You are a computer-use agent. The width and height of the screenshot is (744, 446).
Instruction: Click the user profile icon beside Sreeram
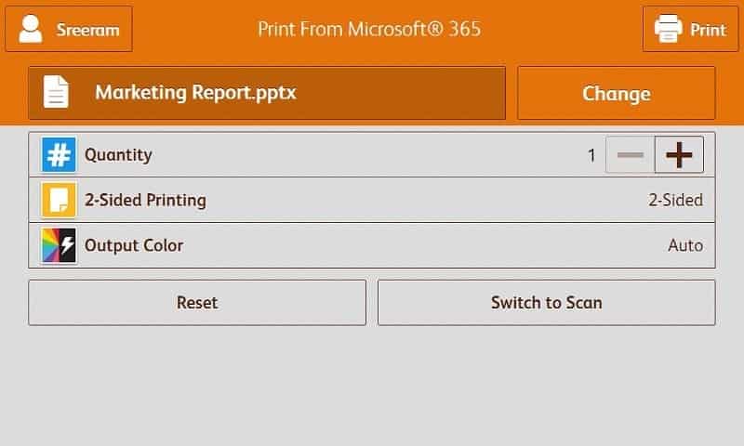(31, 29)
